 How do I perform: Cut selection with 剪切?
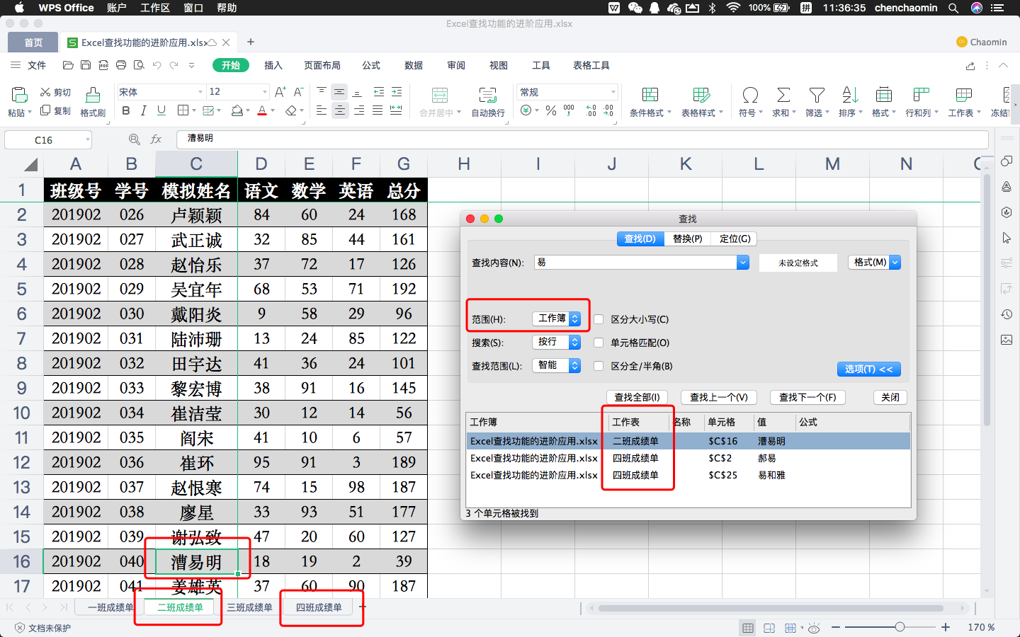click(x=56, y=92)
